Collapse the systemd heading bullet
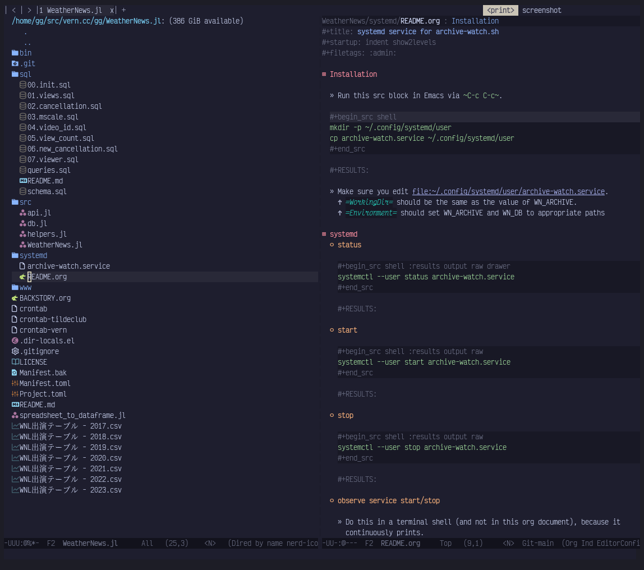The width and height of the screenshot is (644, 570). point(324,234)
